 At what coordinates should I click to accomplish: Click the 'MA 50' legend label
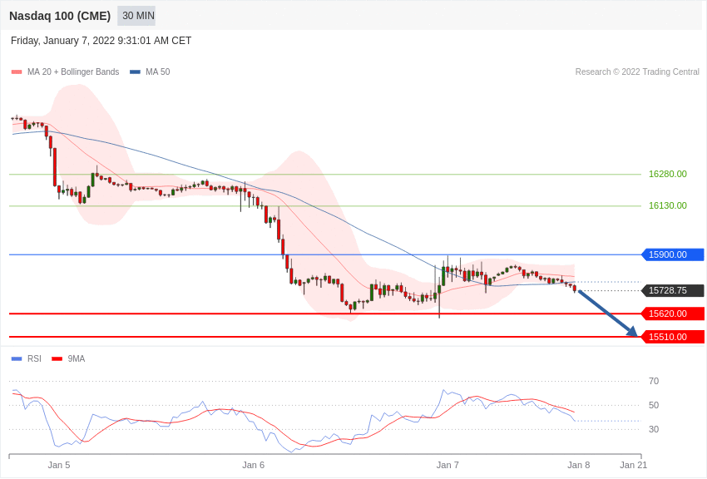tap(158, 72)
